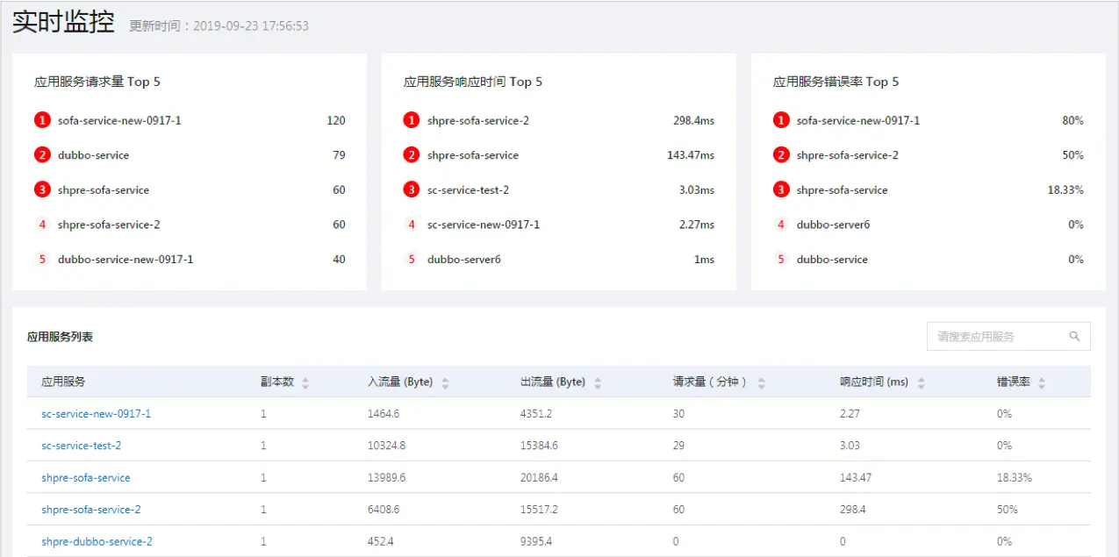The image size is (1119, 557).
Task: Click rank 2 badge in error rate Top 5
Action: pyautogui.click(x=781, y=155)
